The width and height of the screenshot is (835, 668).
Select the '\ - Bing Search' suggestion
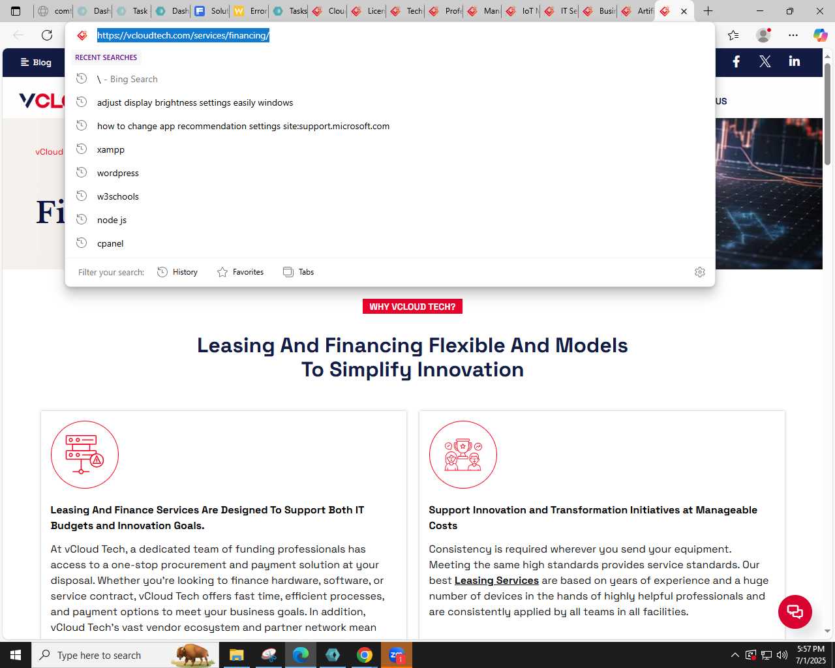[x=390, y=79]
